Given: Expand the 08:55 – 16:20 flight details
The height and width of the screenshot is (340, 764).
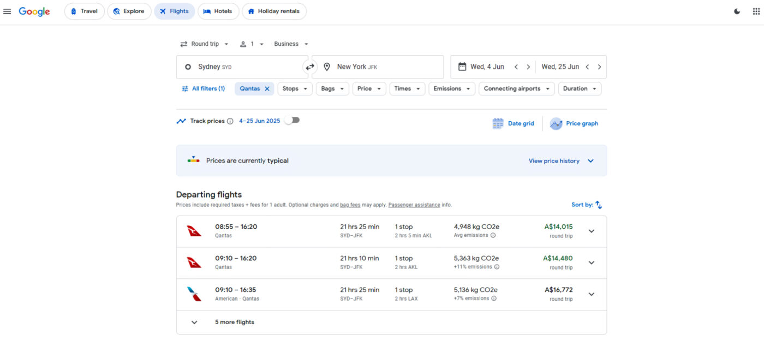Looking at the screenshot, I should point(592,231).
